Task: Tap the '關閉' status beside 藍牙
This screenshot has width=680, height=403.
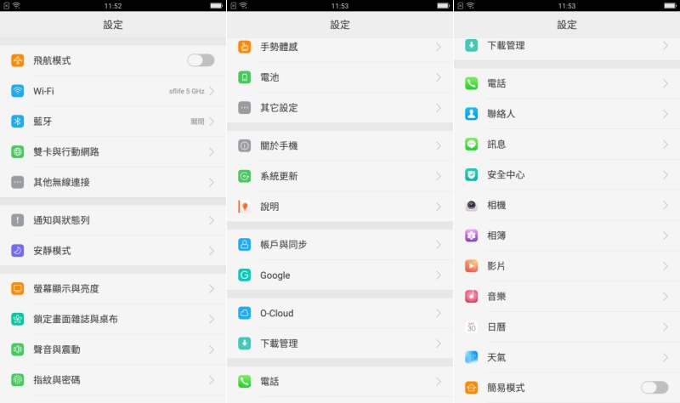Action: 197,122
